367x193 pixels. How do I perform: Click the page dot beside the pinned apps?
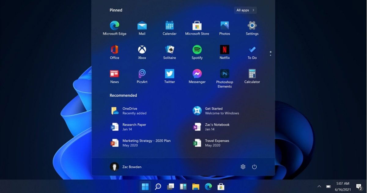coord(270,53)
